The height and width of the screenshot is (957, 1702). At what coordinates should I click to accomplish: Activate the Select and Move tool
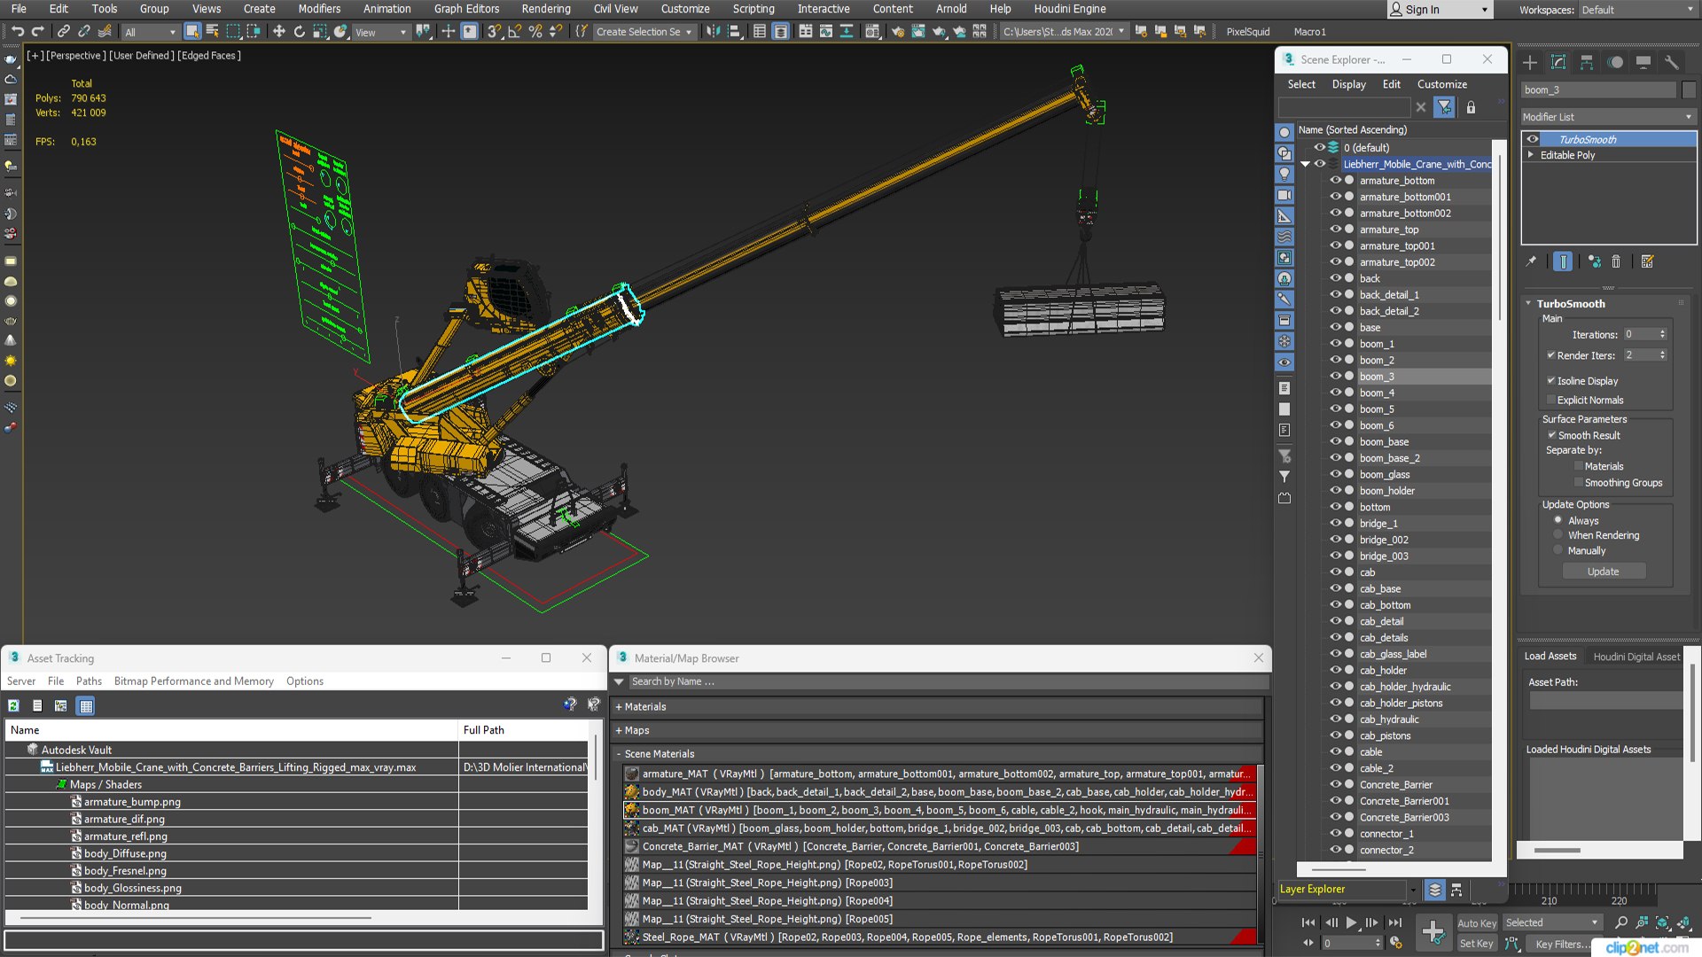pos(278,32)
